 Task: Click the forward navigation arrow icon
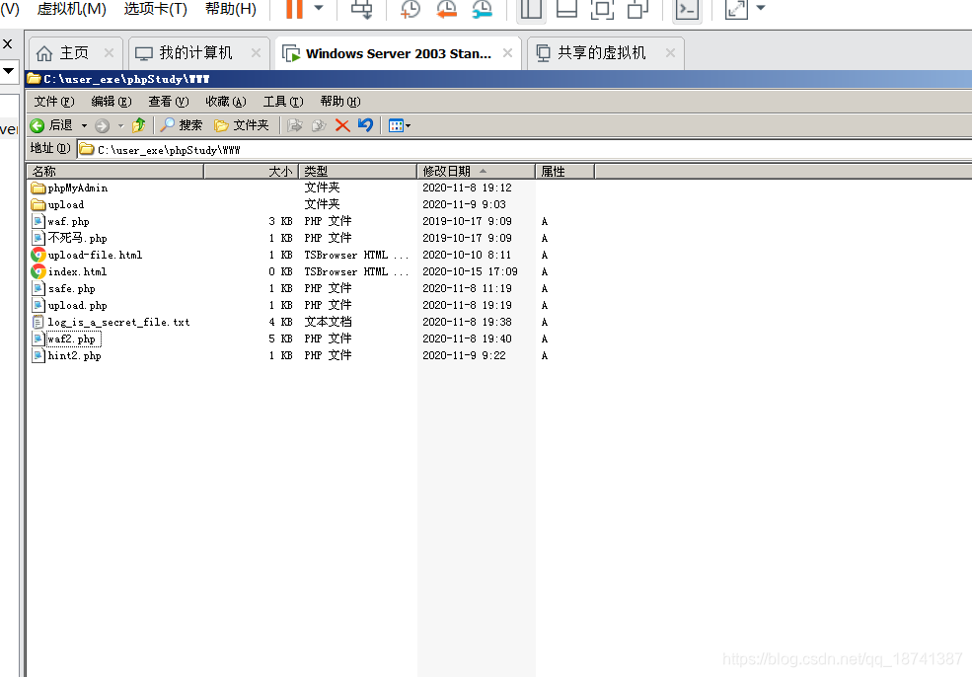[x=103, y=126]
